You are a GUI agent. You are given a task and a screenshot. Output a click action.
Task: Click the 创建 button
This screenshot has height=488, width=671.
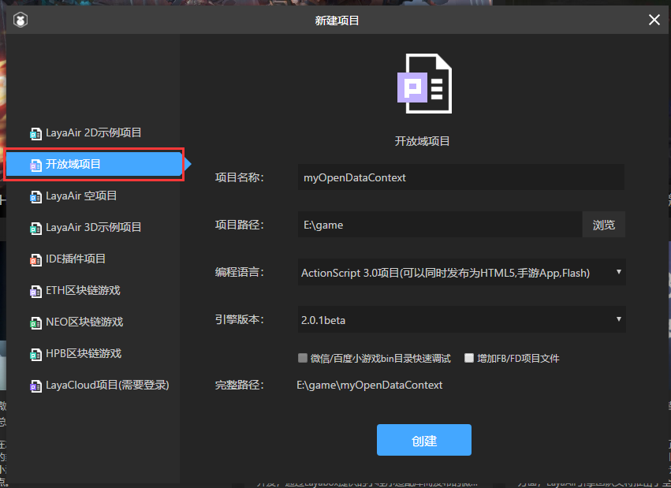pyautogui.click(x=424, y=440)
